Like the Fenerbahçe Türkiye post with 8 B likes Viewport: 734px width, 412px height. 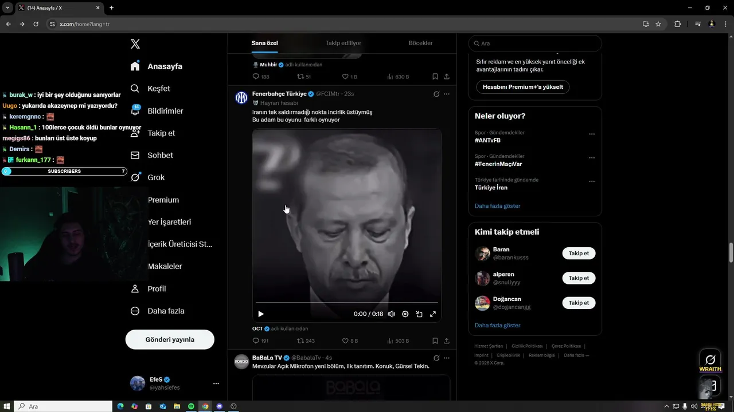point(350,340)
